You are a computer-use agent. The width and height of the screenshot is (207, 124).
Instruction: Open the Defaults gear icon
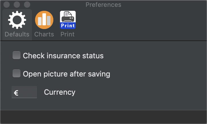[x=17, y=20]
